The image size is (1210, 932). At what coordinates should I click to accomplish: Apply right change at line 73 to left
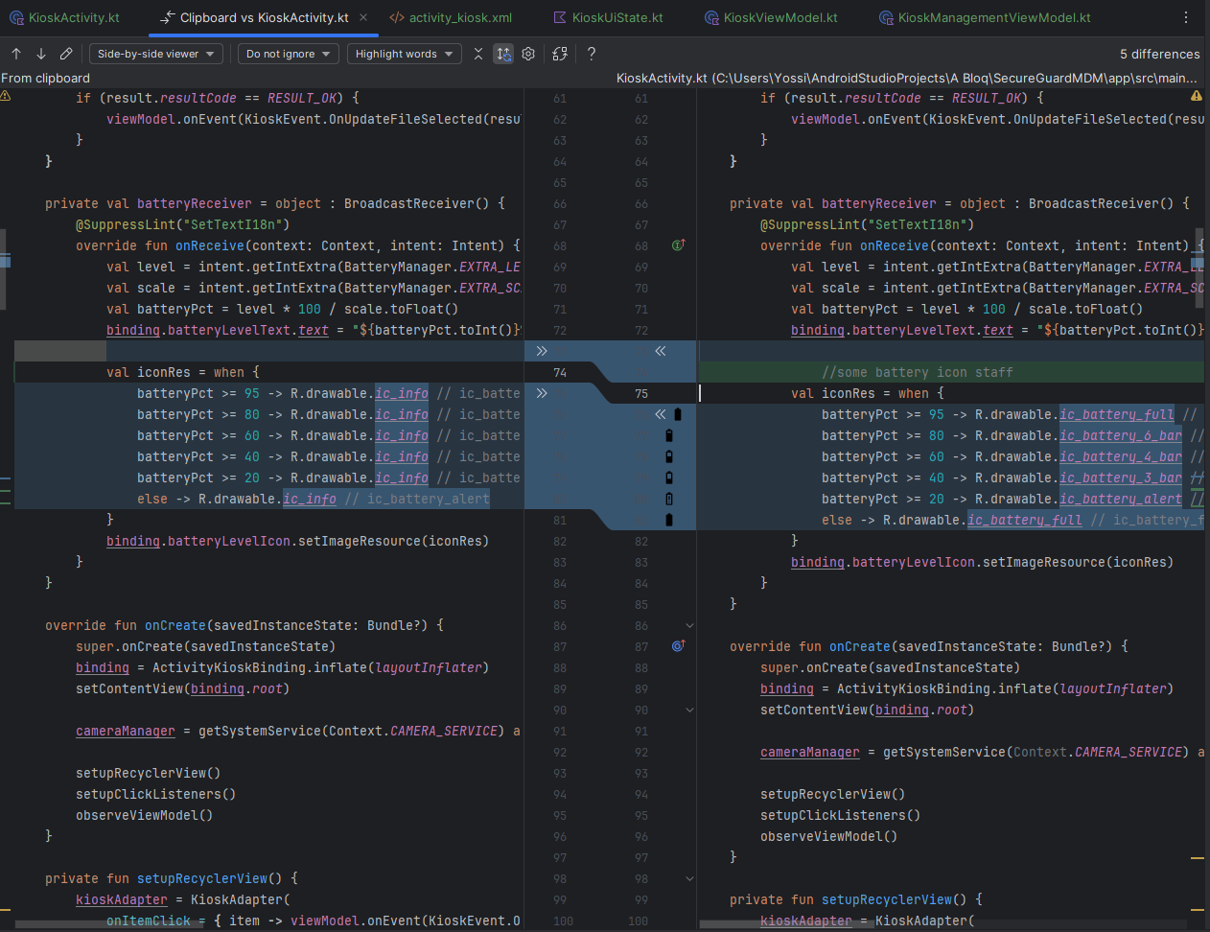tap(661, 351)
